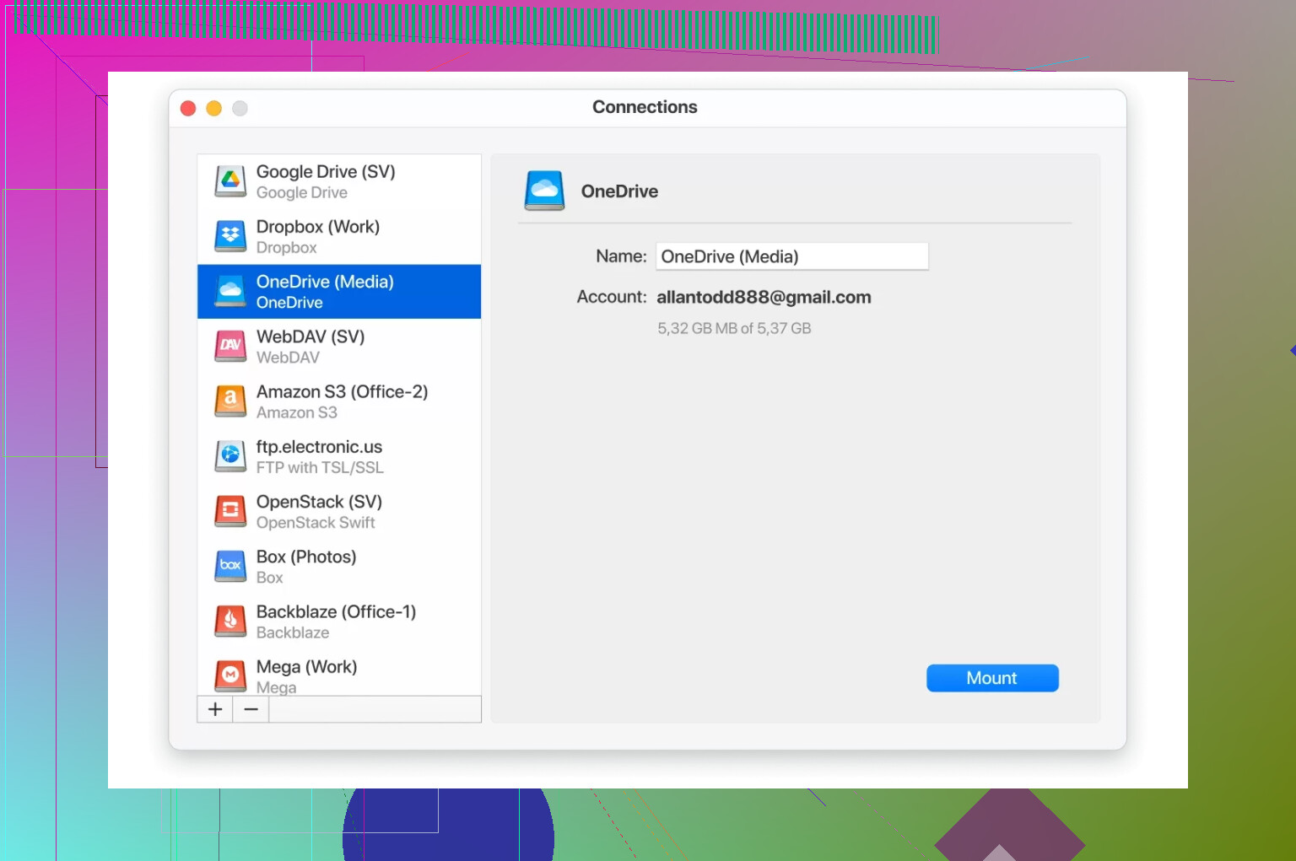Screen dimensions: 1296x861
Task: Click the OpenStack Swift subtitle
Action: [x=316, y=522]
